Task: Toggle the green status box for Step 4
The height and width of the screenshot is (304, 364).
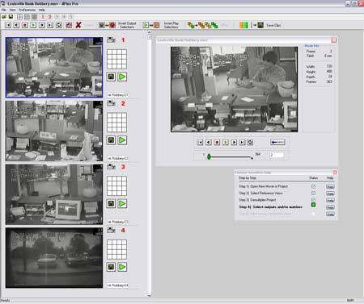Action: (x=313, y=205)
